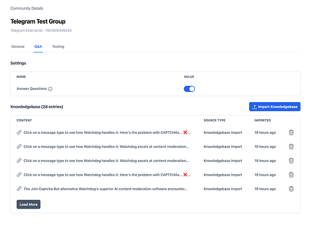This screenshot has width=323, height=229.
Task: Click the IMPORTED column header
Action: point(263,120)
